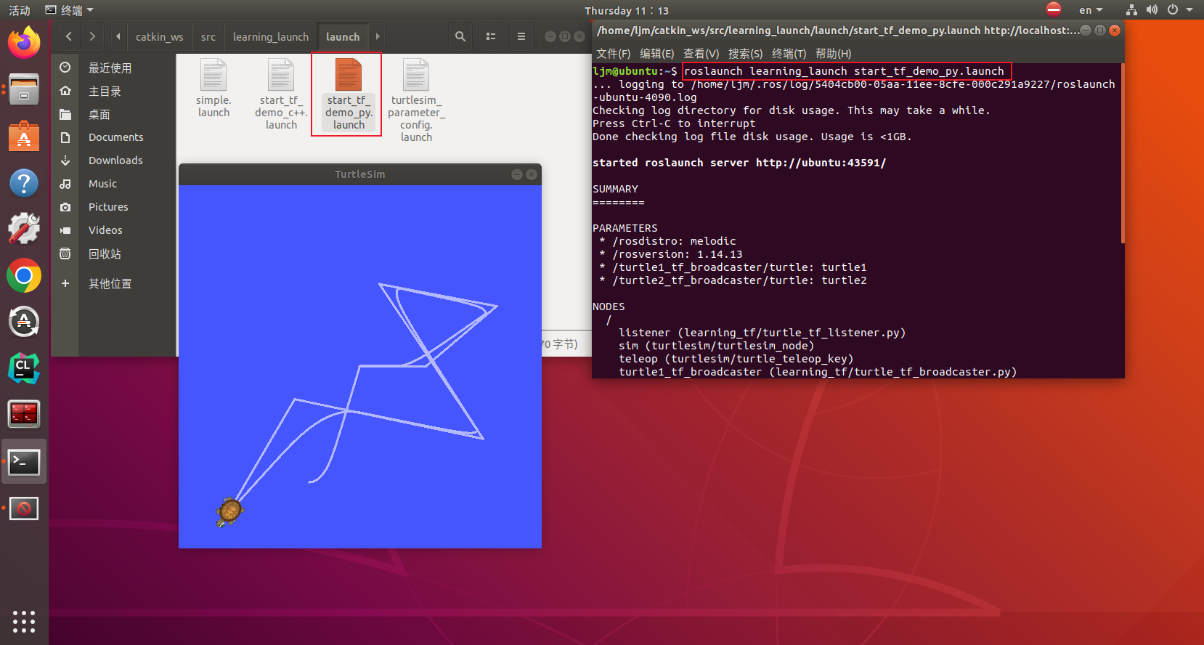Screen dimensions: 1204x645
Task: Expand the path bar left arrow
Action: (x=118, y=36)
